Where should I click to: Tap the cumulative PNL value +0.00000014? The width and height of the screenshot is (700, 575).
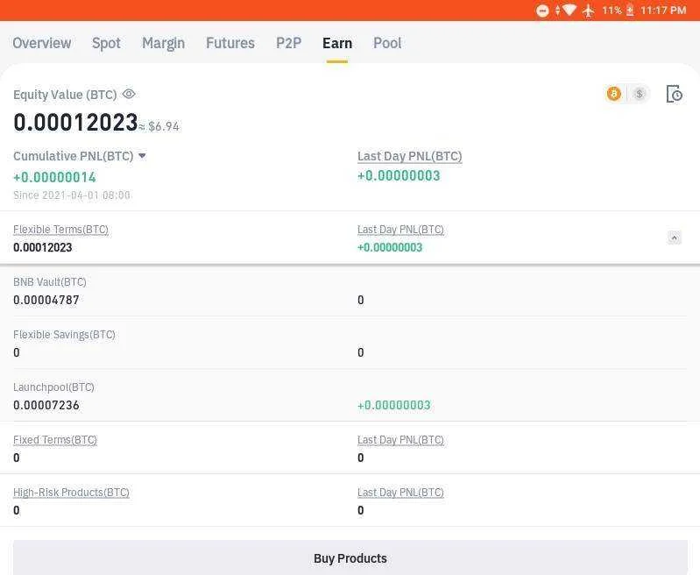pyautogui.click(x=54, y=177)
